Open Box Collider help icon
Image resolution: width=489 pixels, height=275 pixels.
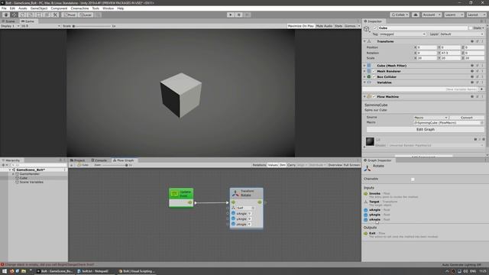472,76
